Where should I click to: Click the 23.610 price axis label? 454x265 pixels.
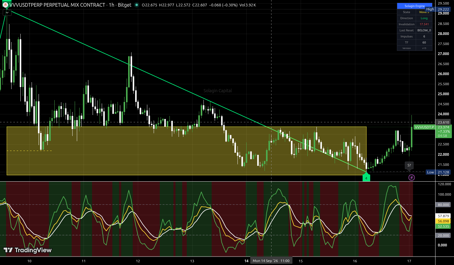(x=443, y=122)
